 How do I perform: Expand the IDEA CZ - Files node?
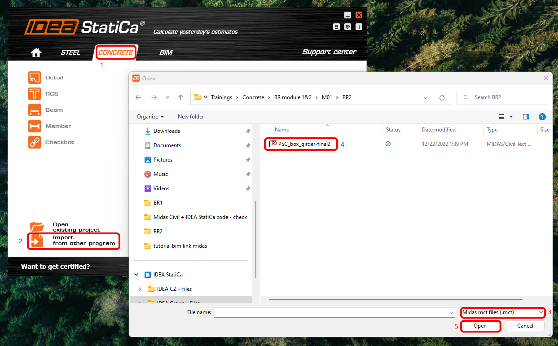[140, 289]
